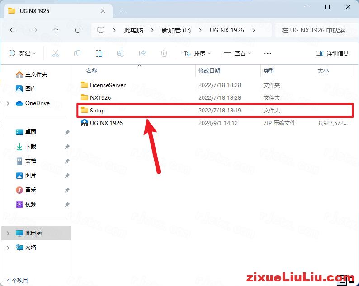
Task: Click the 8,927,572 size cell
Action: tap(333, 123)
